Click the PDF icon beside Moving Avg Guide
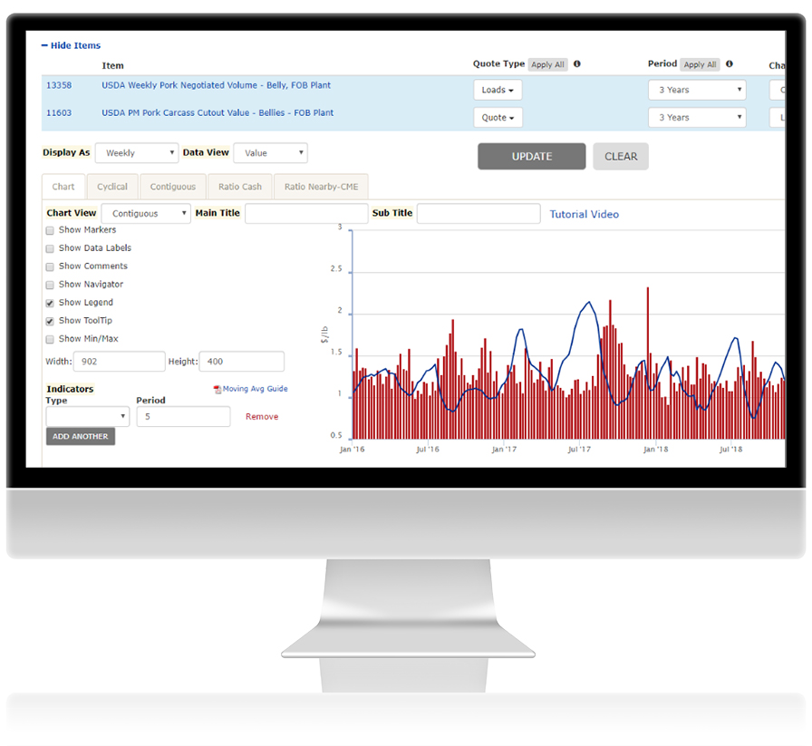 [x=217, y=389]
